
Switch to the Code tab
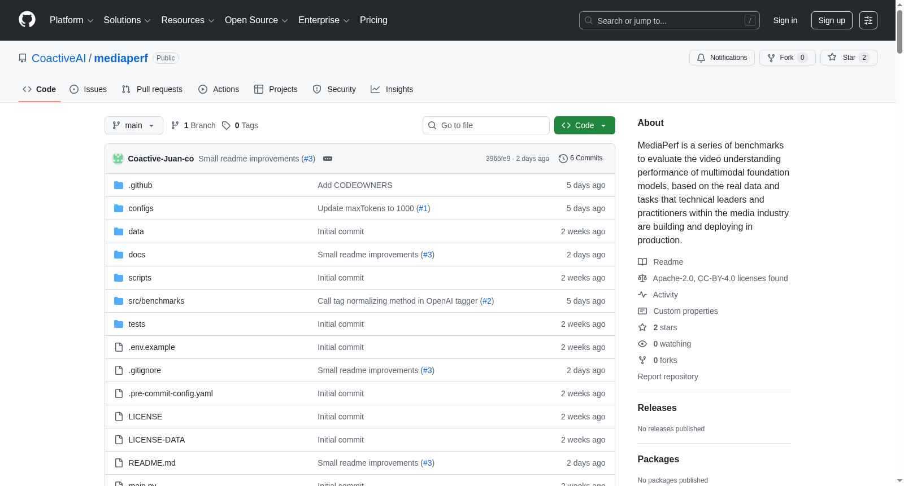40,89
